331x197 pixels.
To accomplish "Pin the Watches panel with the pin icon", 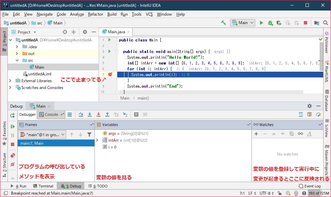I will [x=320, y=125].
